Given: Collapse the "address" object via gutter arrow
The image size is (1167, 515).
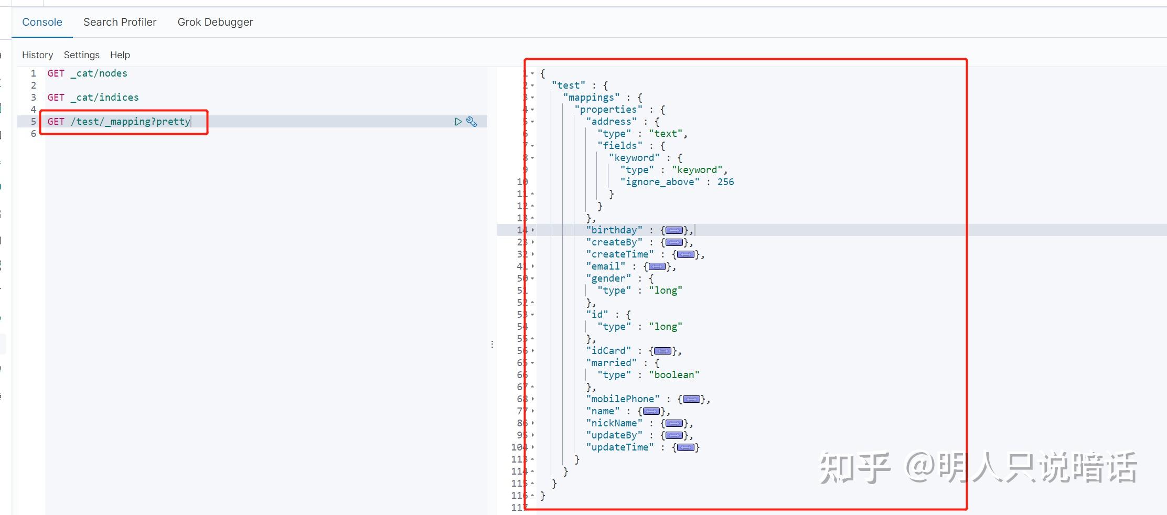Looking at the screenshot, I should (532, 122).
